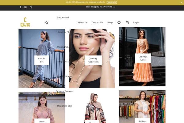Click the search magnifier icon
184x123 pixels.
pyautogui.click(x=47, y=22)
